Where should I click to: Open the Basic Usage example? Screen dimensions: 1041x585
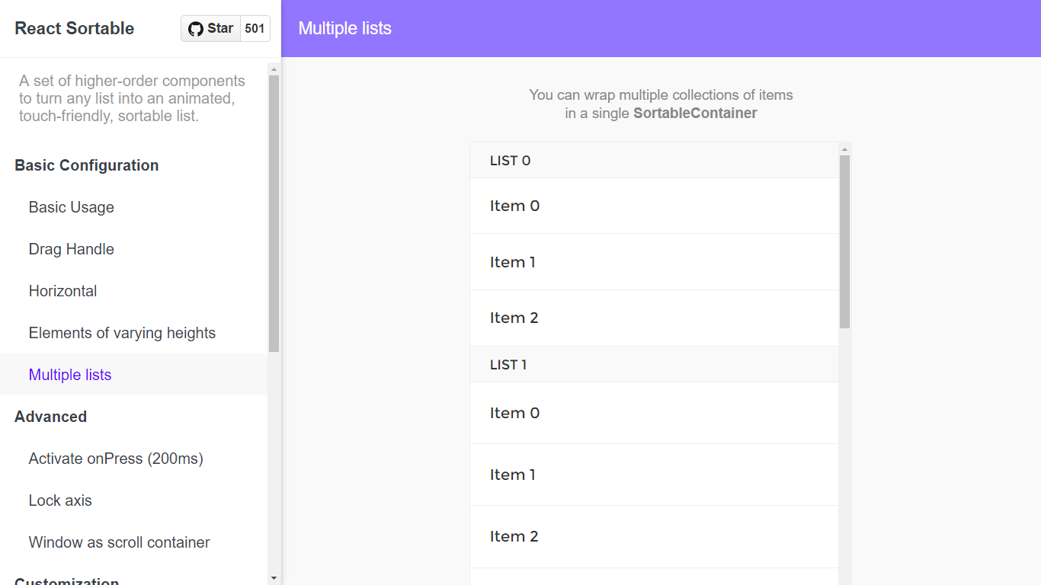71,206
